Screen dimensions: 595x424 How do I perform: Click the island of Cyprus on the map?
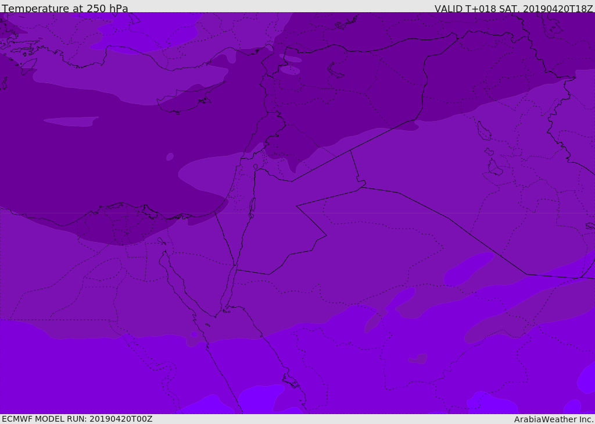186,99
